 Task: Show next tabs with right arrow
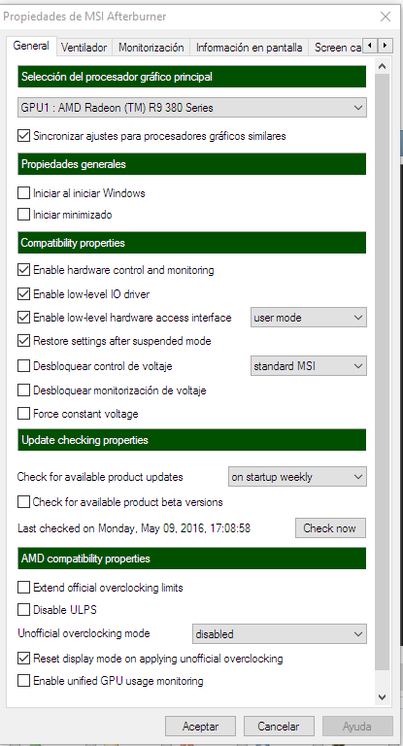[385, 47]
